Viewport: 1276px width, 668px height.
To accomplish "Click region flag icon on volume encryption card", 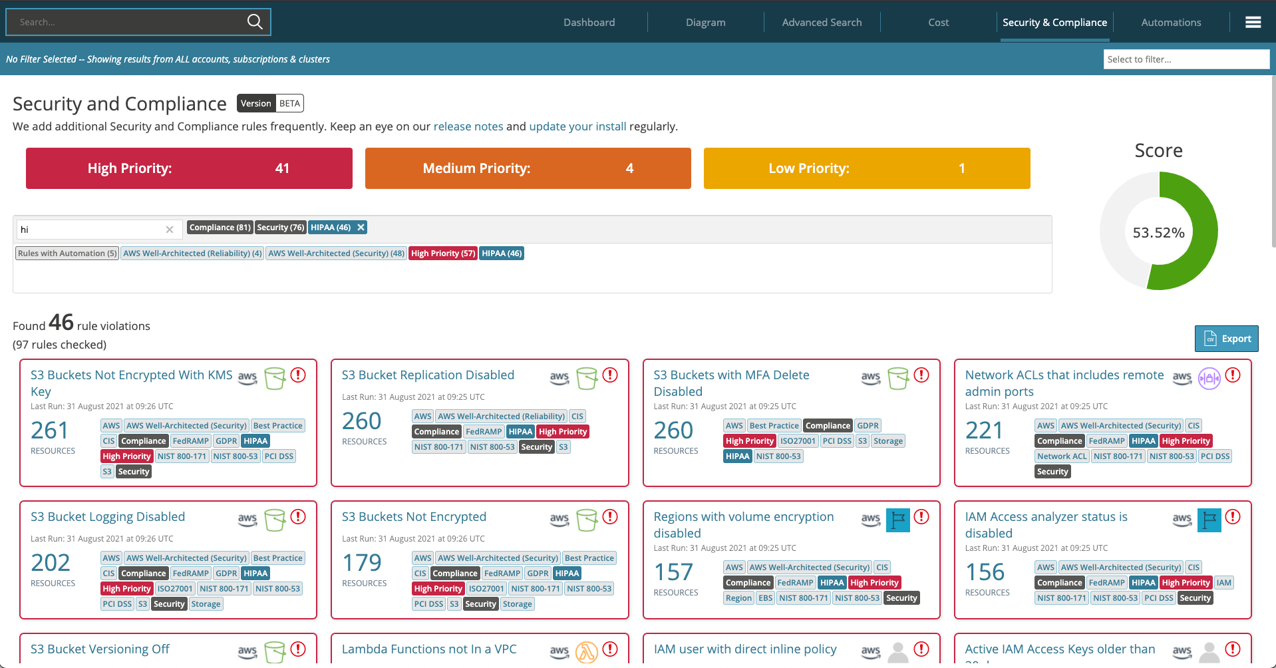I will 898,520.
